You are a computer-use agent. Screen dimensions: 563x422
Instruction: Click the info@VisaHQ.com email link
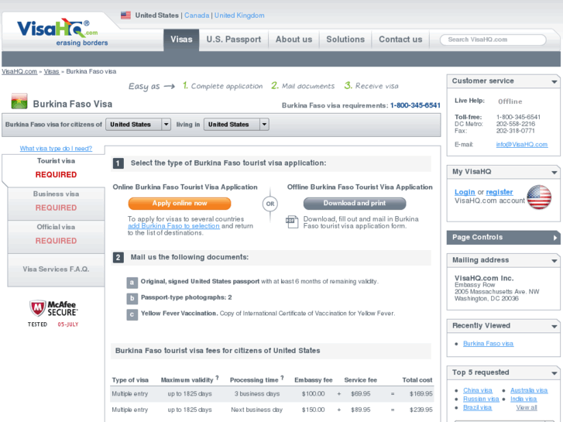click(x=522, y=144)
